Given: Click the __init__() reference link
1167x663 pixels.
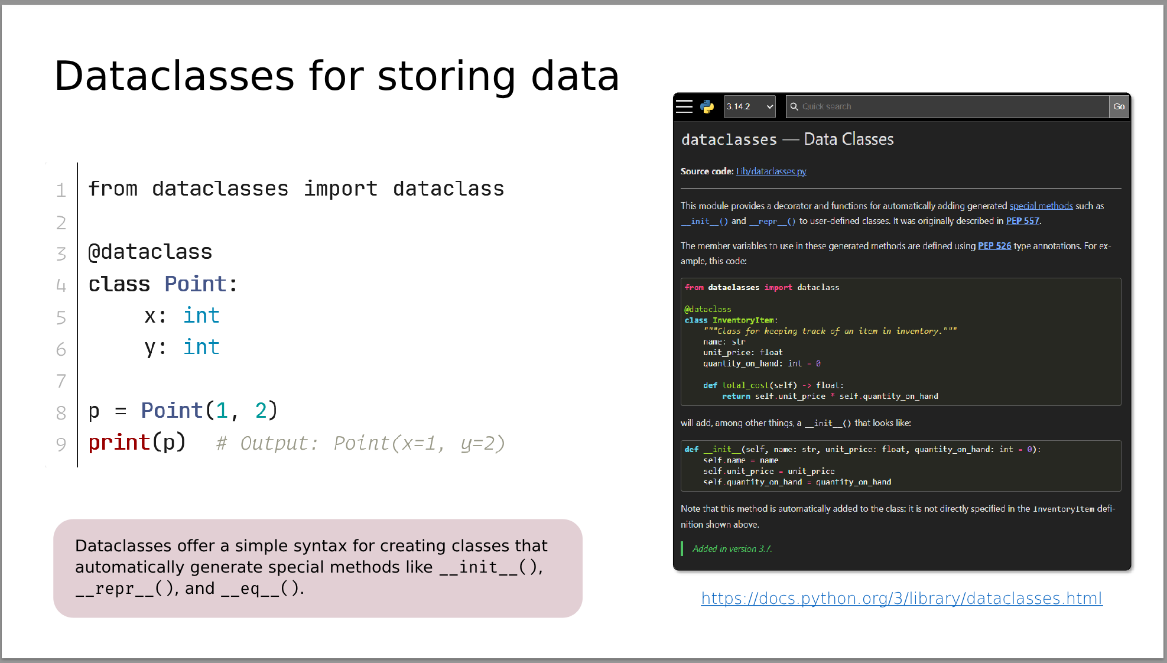Looking at the screenshot, I should (704, 221).
